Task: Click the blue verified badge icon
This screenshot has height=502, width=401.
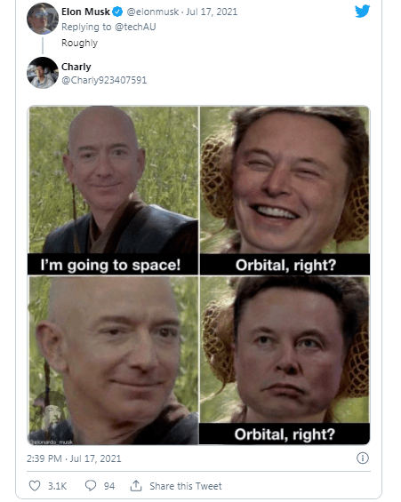Action: pyautogui.click(x=117, y=12)
